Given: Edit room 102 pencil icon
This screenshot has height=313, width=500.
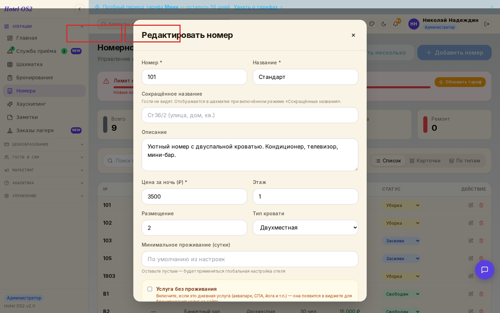Looking at the screenshot, I should 471,223.
